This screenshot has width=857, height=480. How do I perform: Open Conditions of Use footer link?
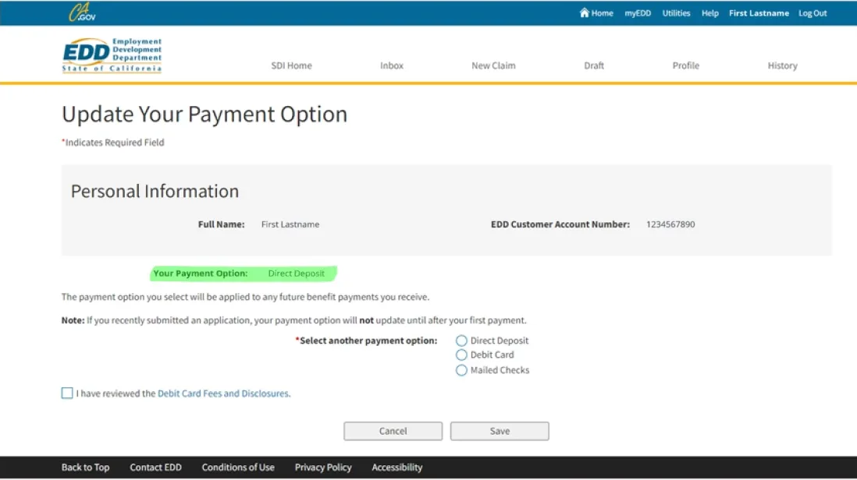[238, 468]
